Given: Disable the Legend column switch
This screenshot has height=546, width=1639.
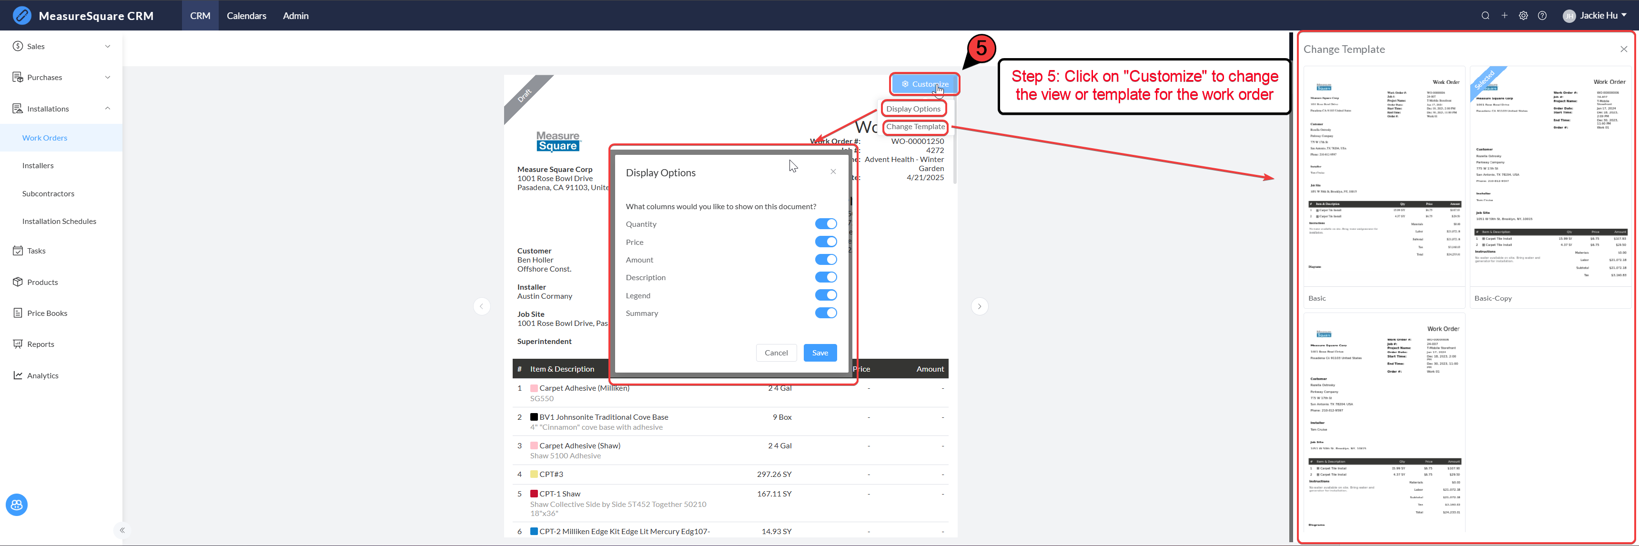Looking at the screenshot, I should [x=826, y=295].
